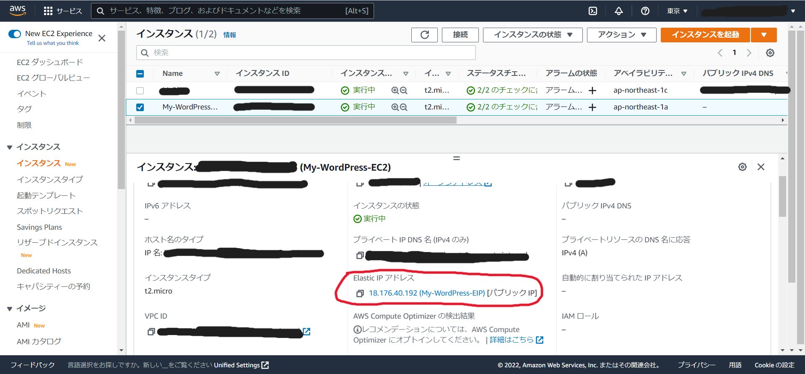Dismiss the New EC2 Experience banner

pos(101,38)
